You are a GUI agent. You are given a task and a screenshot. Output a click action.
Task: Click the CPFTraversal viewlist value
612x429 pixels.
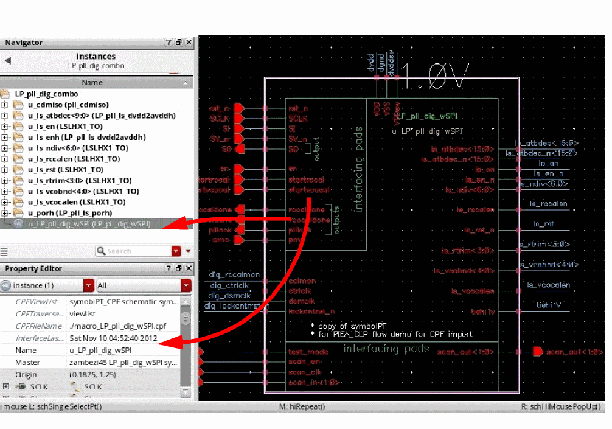(82, 314)
